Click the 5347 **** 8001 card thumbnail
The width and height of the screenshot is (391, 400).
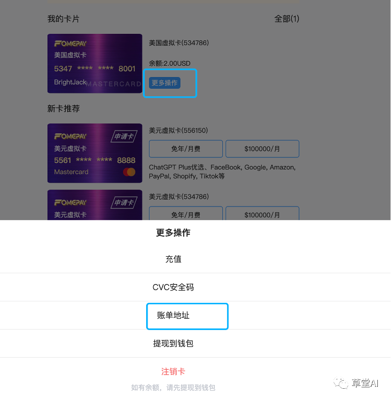coord(95,63)
